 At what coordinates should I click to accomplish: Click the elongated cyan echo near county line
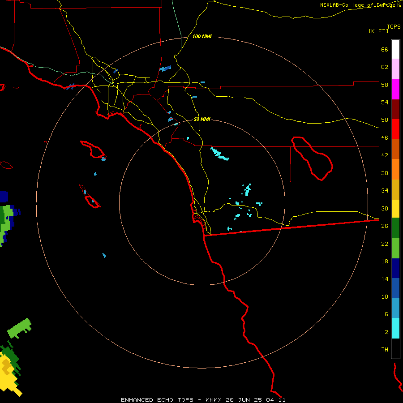point(219,154)
